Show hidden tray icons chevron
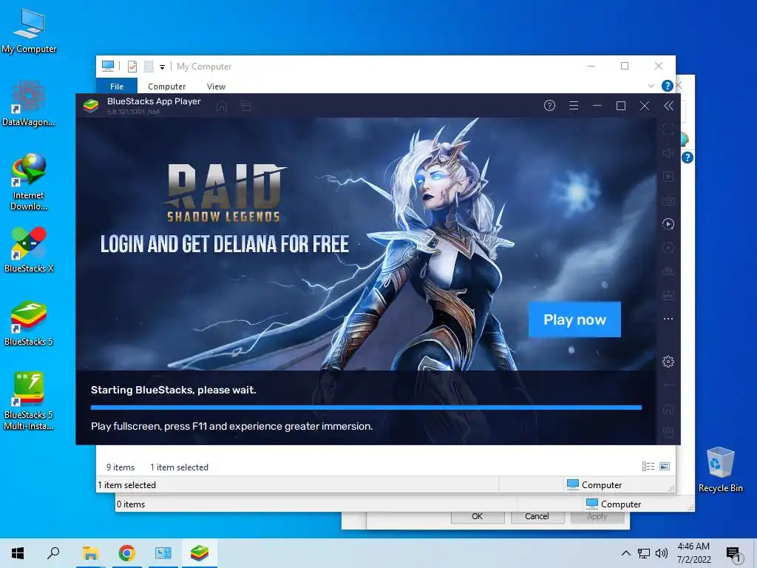This screenshot has width=757, height=568. 625,553
